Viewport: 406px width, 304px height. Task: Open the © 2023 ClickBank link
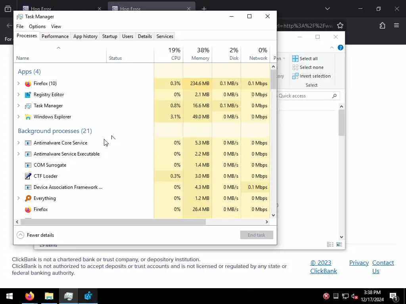click(x=324, y=267)
